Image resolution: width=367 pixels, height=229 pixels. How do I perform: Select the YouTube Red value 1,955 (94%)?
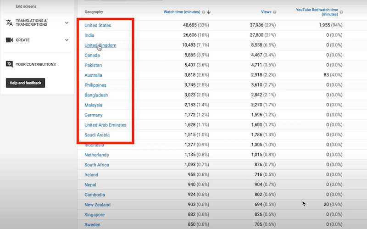pyautogui.click(x=331, y=25)
